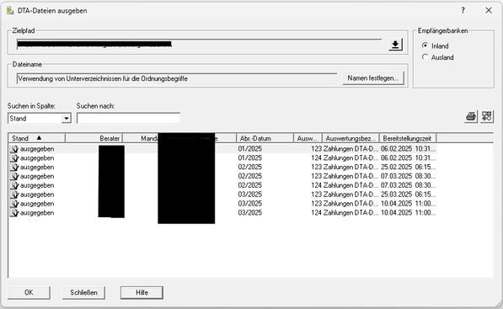Sort by the Bereitstellungszeit column header
The height and width of the screenshot is (309, 503).
408,138
